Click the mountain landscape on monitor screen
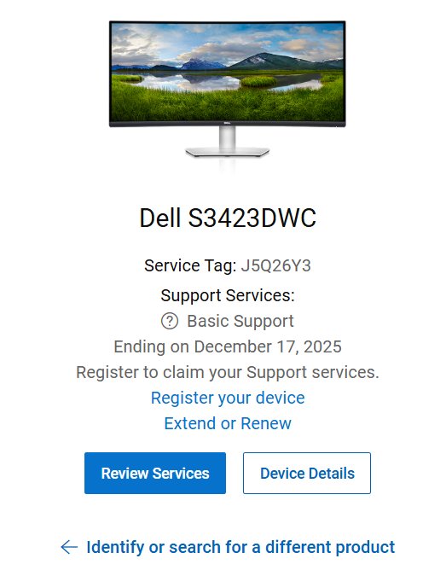This screenshot has height=576, width=446. [227, 72]
